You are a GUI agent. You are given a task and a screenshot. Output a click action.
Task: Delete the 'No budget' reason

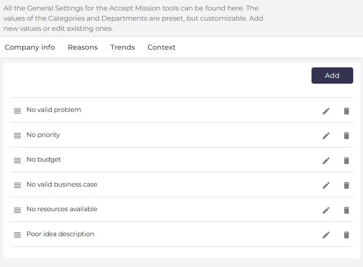click(x=346, y=160)
